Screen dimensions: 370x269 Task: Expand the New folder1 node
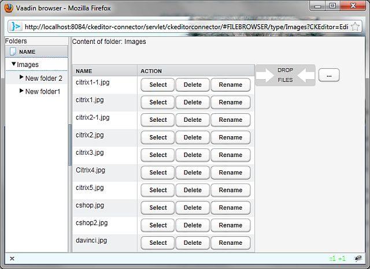tap(21, 91)
